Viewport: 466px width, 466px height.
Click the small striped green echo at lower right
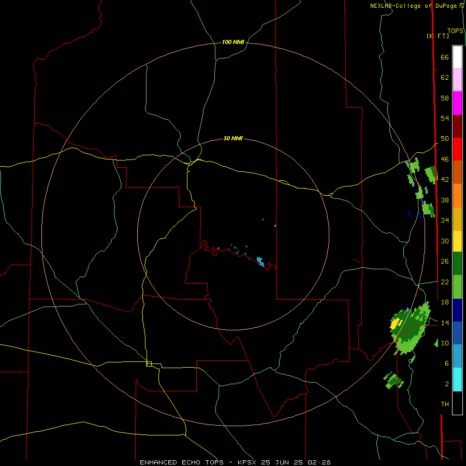click(x=393, y=380)
